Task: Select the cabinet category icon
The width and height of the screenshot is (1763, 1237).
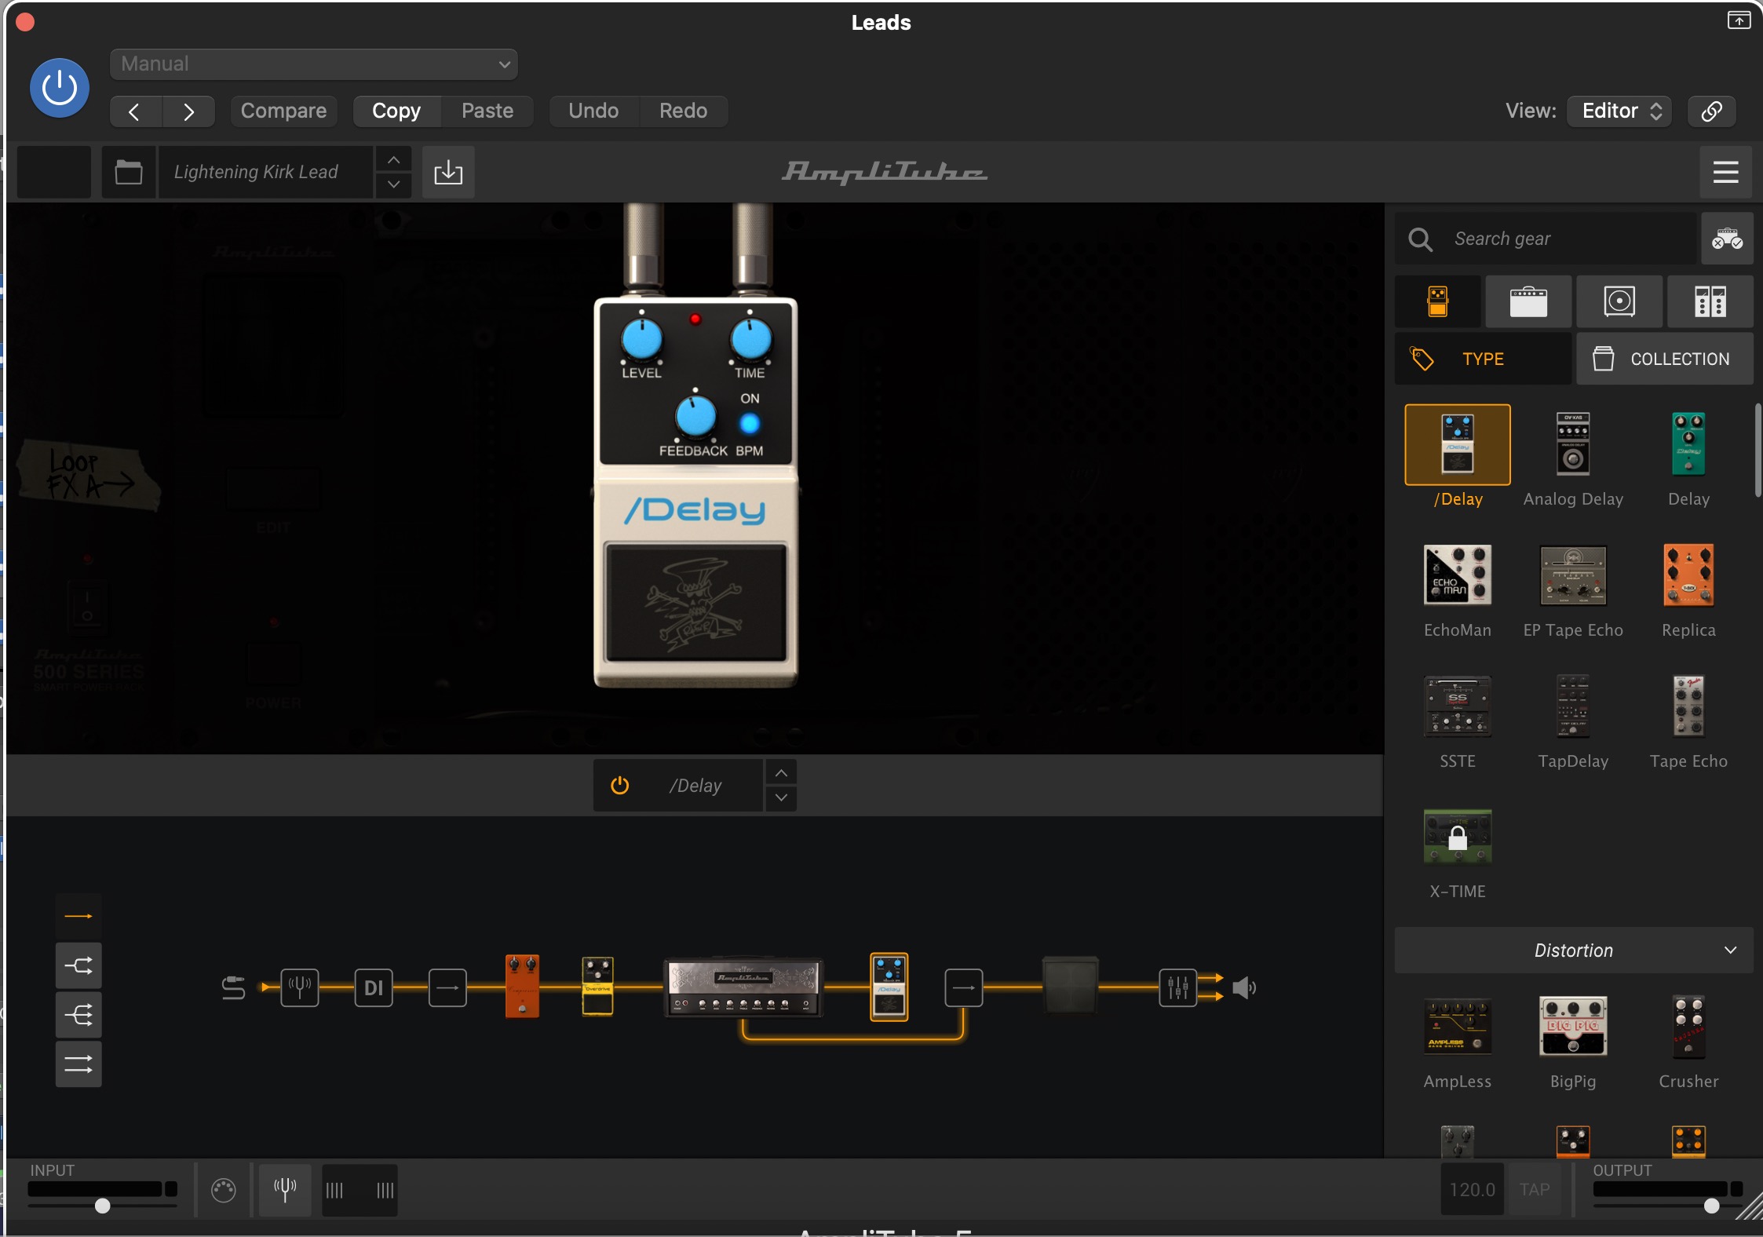Action: pos(1619,301)
